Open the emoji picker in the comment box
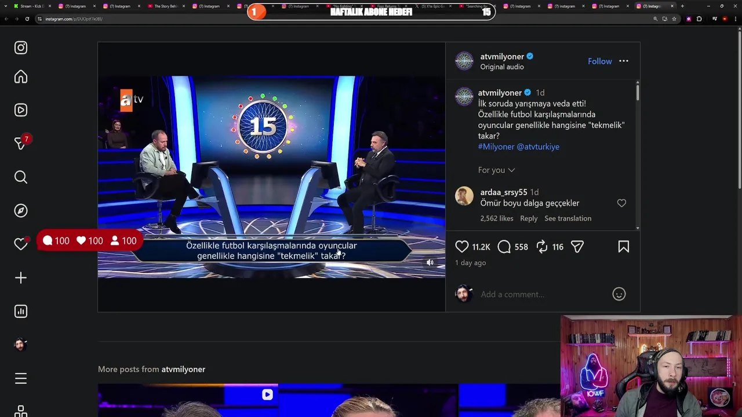Viewport: 742px width, 417px height. (619, 294)
